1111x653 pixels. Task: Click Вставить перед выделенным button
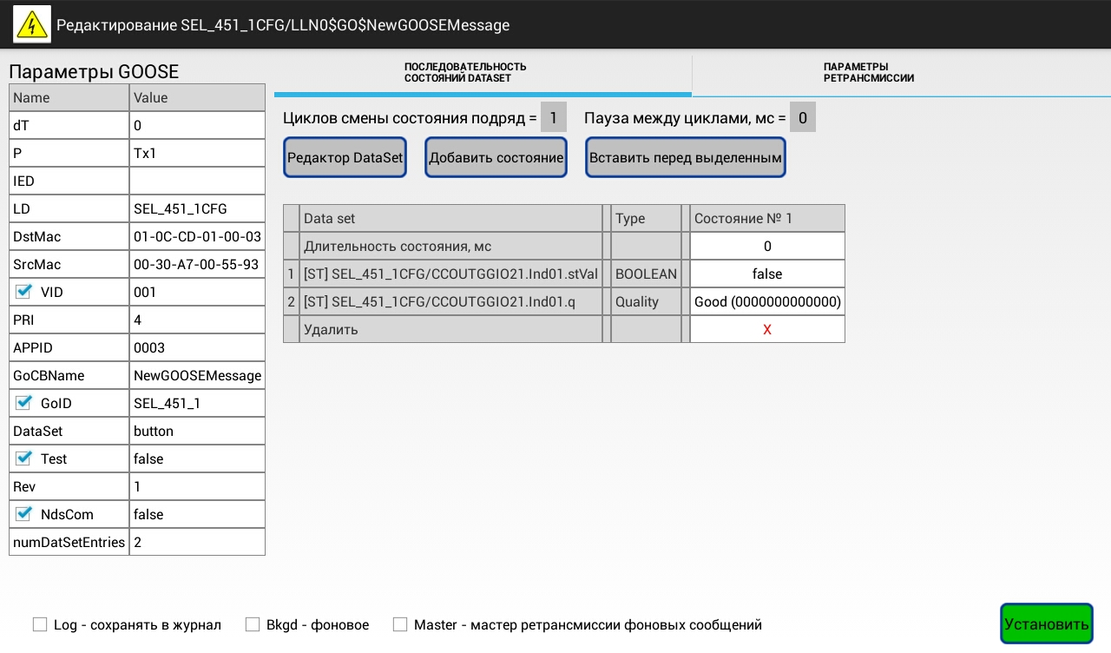pyautogui.click(x=686, y=158)
